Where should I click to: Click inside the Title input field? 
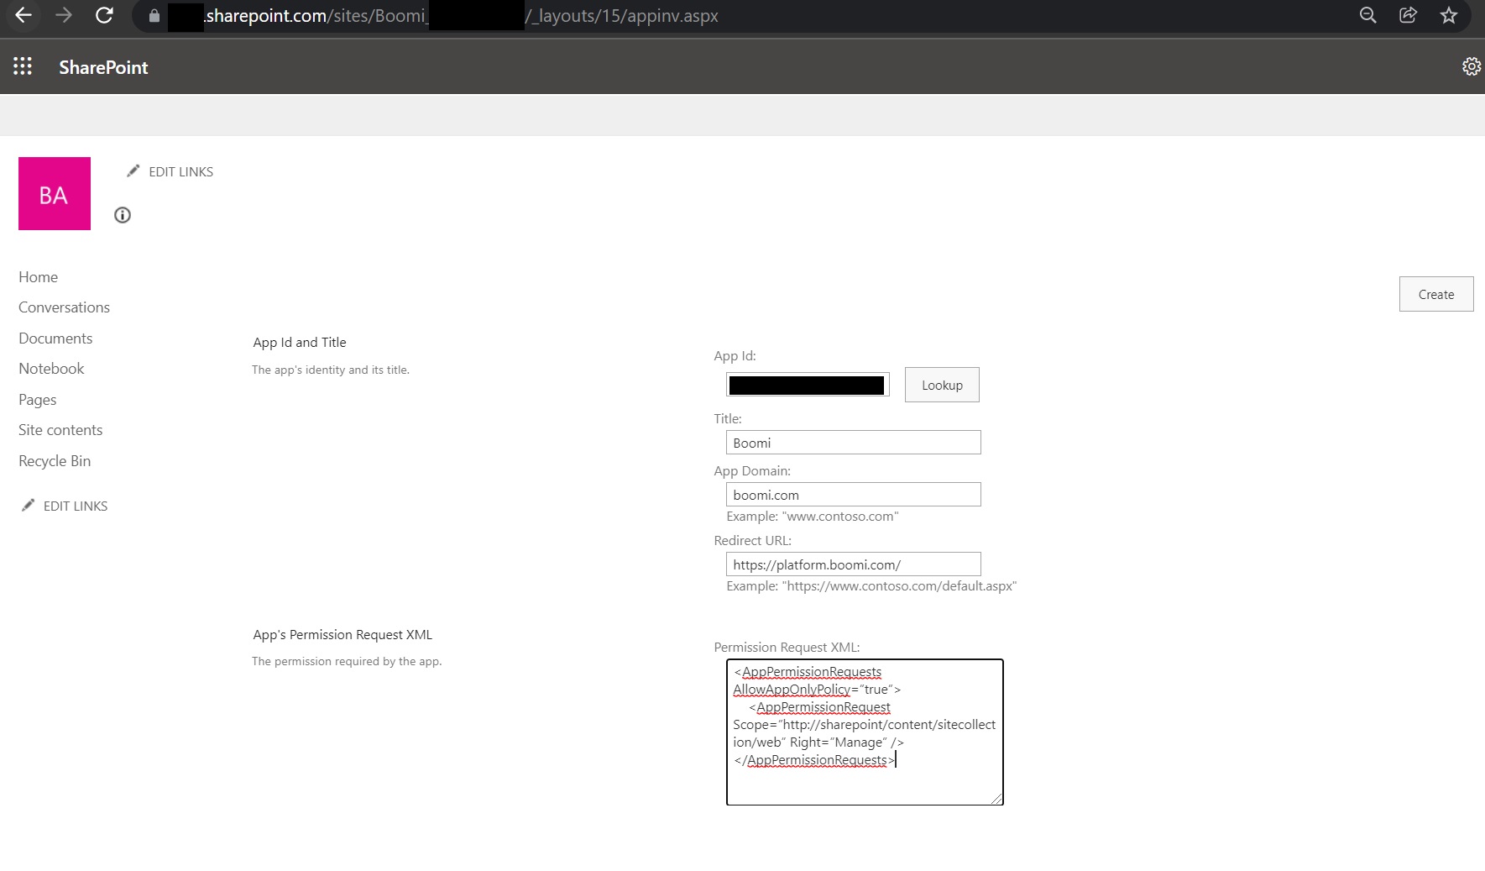(852, 442)
